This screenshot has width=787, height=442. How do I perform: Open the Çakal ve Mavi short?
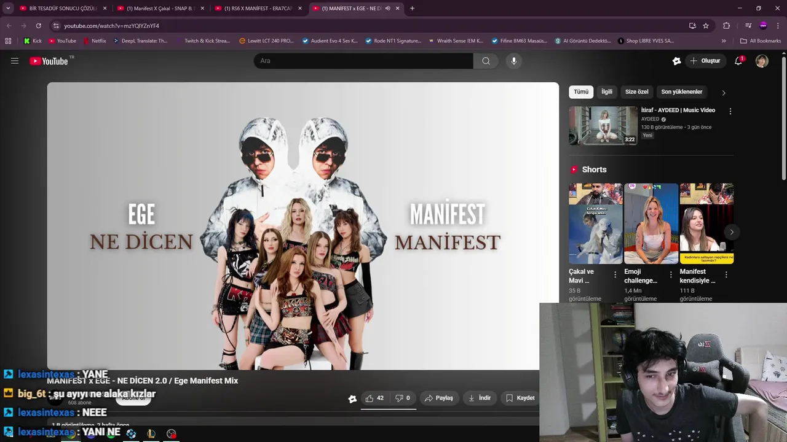pyautogui.click(x=595, y=223)
